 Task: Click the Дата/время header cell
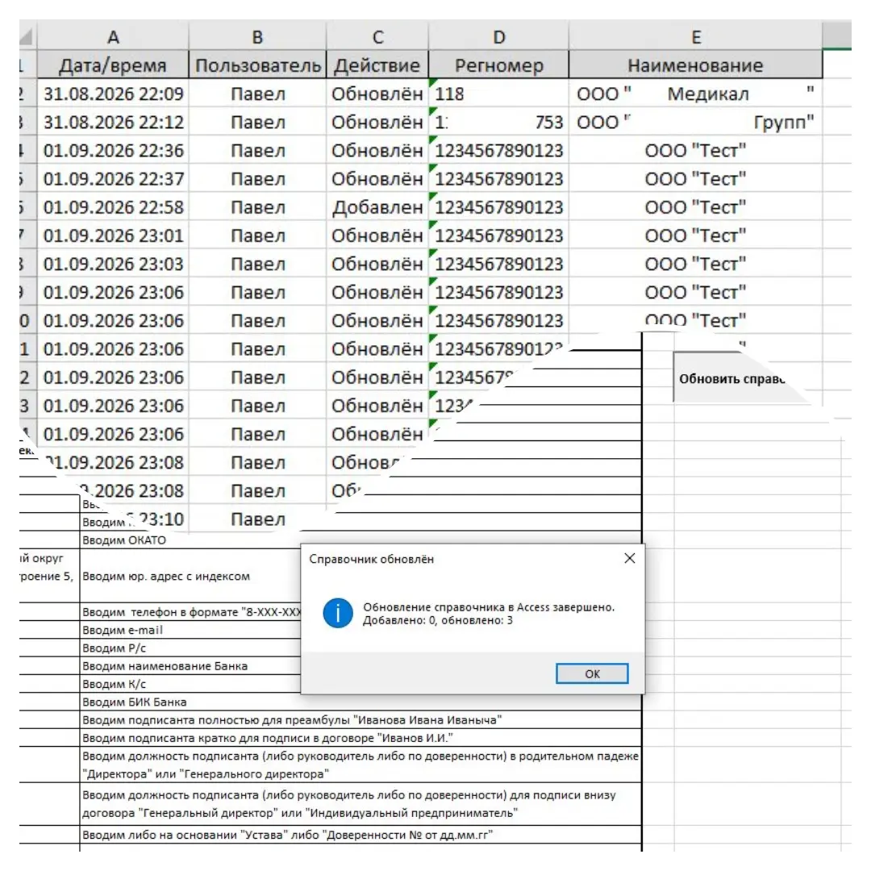click(114, 65)
